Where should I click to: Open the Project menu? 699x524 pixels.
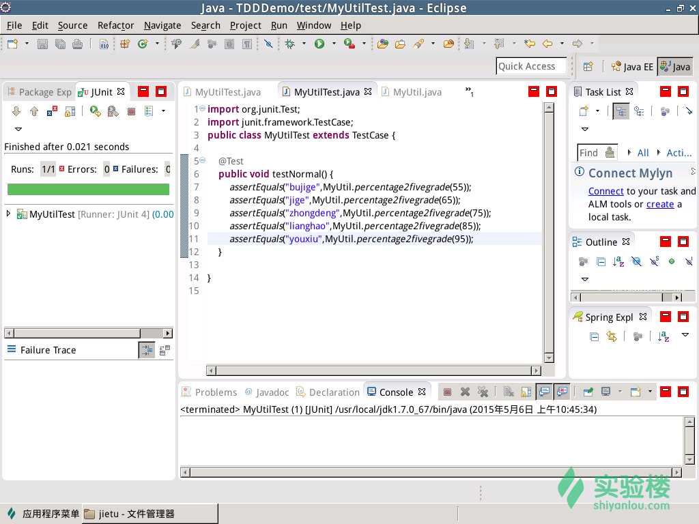point(245,25)
